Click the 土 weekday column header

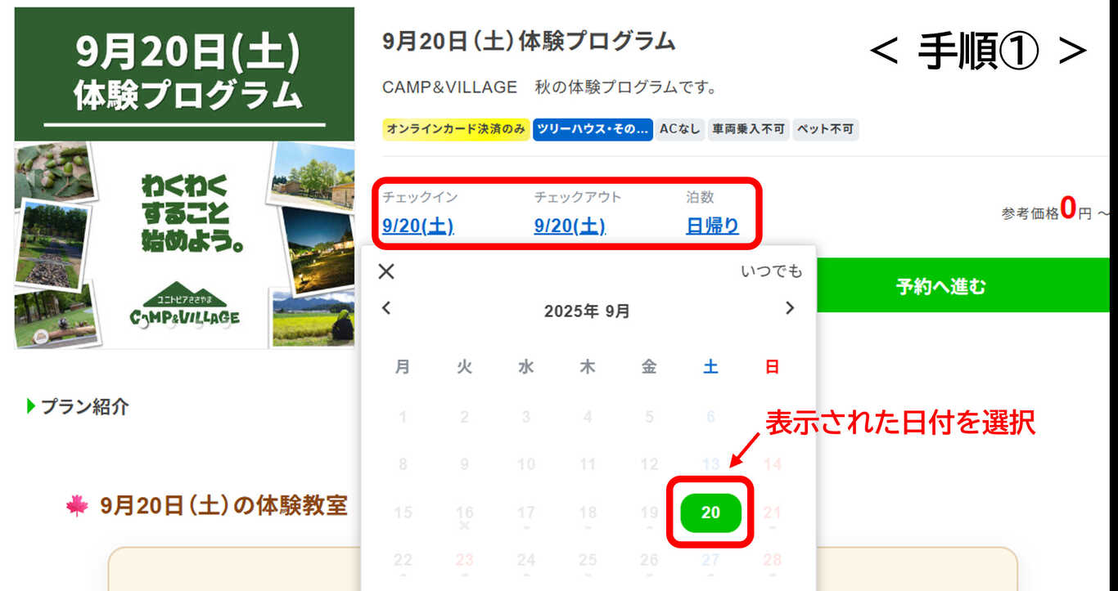point(710,368)
